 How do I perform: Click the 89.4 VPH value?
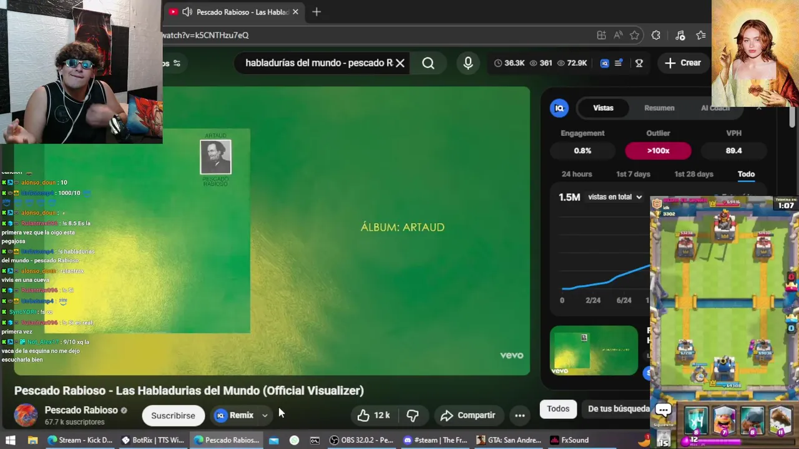[733, 150]
